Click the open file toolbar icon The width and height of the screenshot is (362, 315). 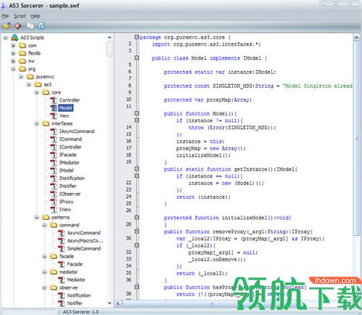[x=7, y=25]
